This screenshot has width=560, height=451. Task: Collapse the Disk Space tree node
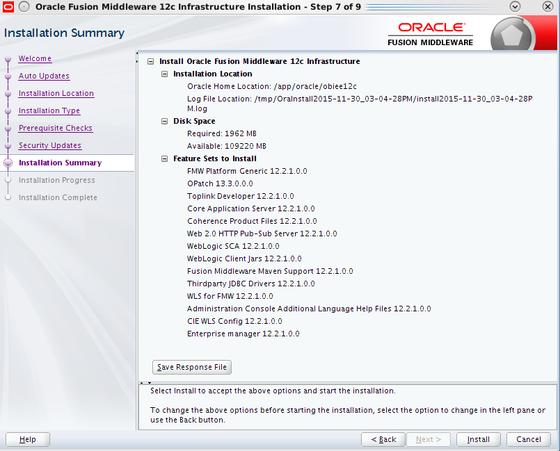click(164, 122)
